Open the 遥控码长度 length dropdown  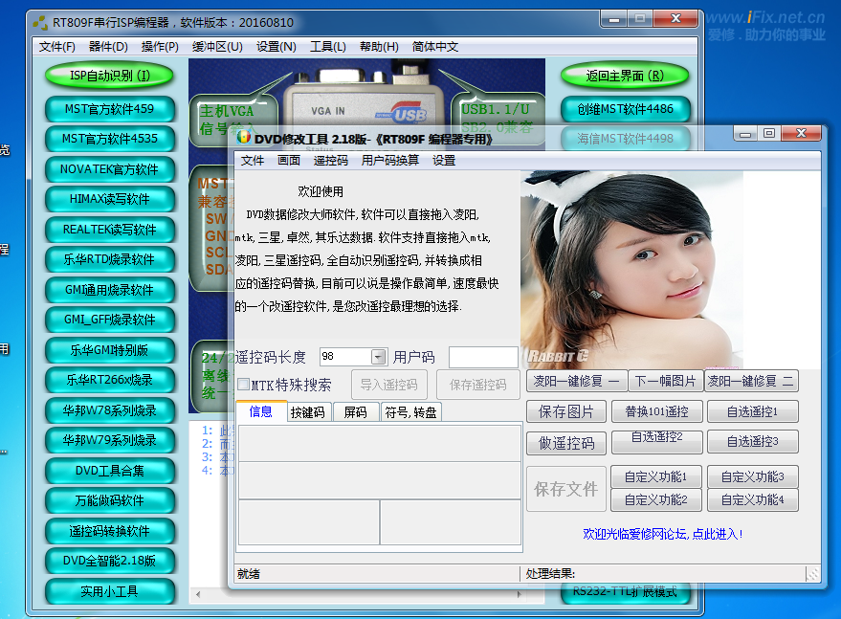tap(376, 356)
